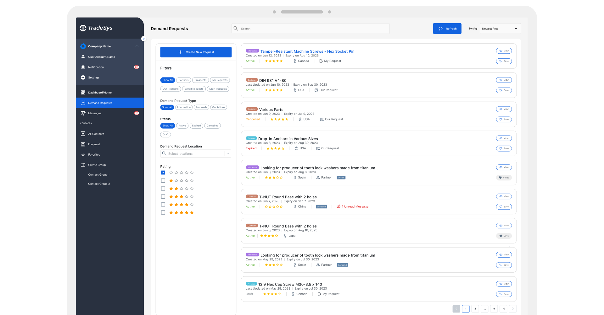The height and width of the screenshot is (315, 604).
Task: Enable the three-star rating filter checkbox
Action: (163, 197)
